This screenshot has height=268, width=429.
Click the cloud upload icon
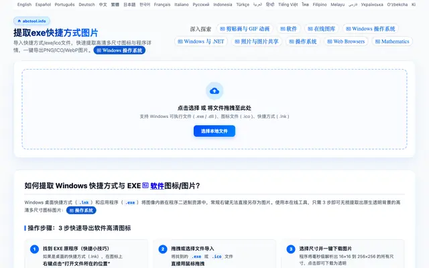click(214, 91)
